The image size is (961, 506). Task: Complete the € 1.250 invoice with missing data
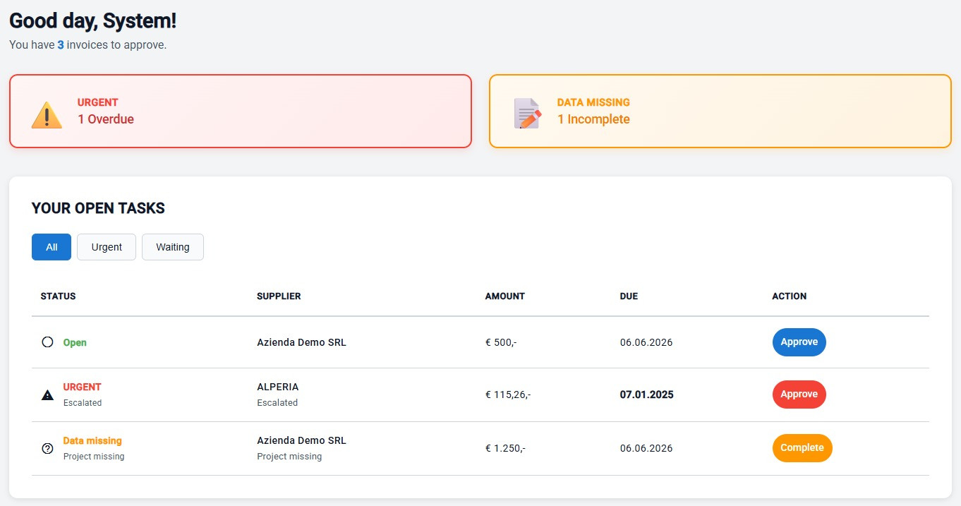click(x=802, y=448)
